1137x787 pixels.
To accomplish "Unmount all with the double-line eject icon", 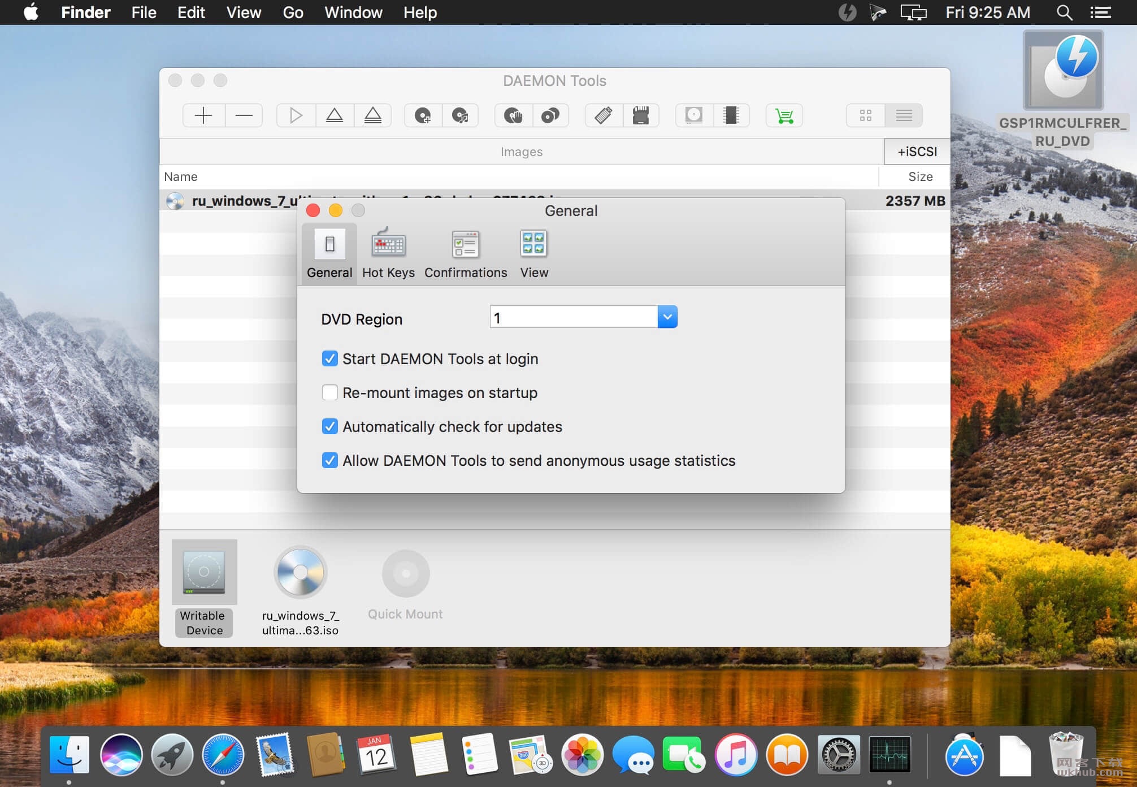I will point(373,116).
